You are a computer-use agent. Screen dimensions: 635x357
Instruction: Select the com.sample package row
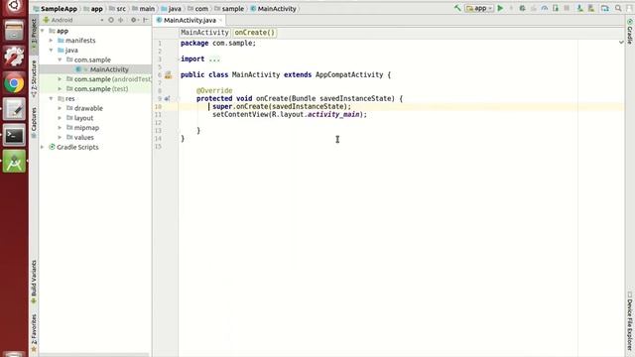95,59
